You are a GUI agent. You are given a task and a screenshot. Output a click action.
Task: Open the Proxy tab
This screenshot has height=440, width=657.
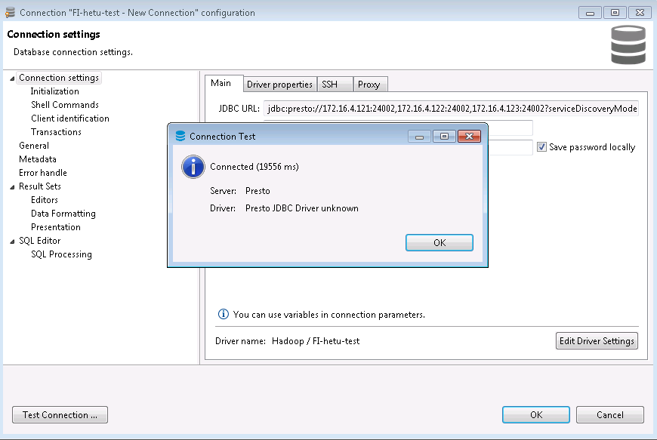[x=370, y=84]
